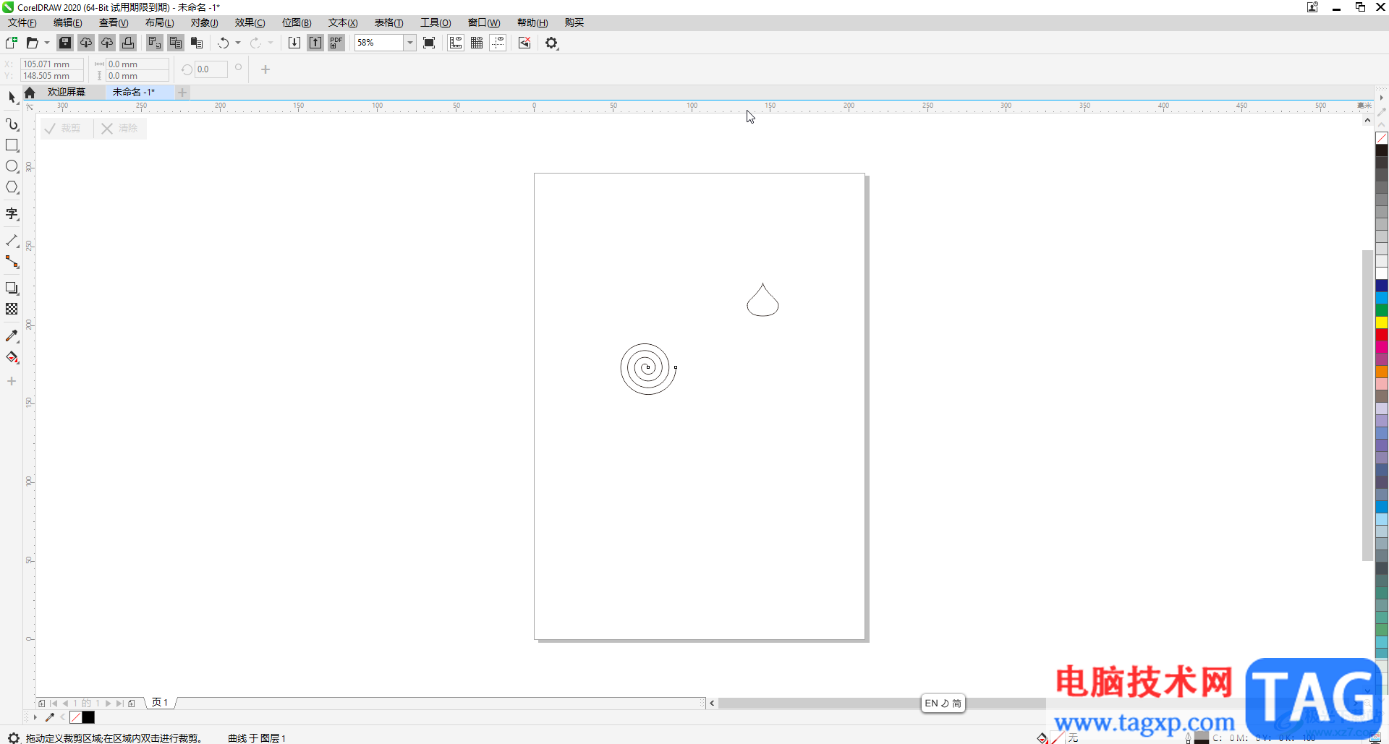Click the Copy toolbar icon
This screenshot has height=744, width=1389.
(x=175, y=43)
